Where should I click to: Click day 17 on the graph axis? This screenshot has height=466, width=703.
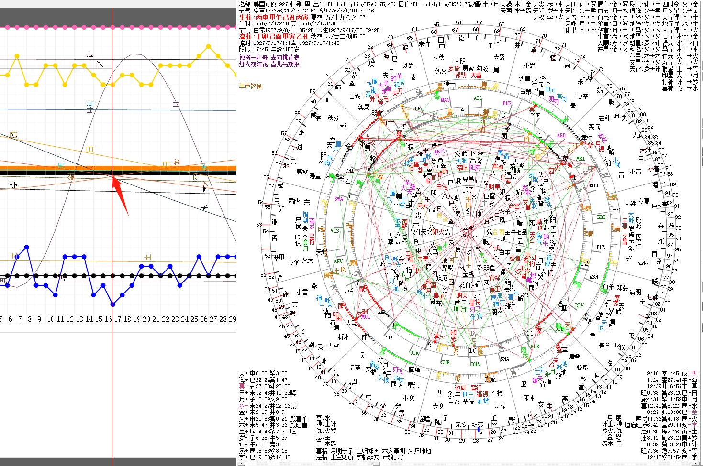(x=118, y=319)
